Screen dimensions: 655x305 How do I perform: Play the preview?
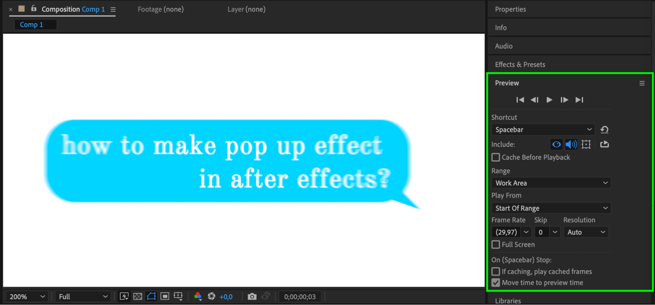point(549,100)
